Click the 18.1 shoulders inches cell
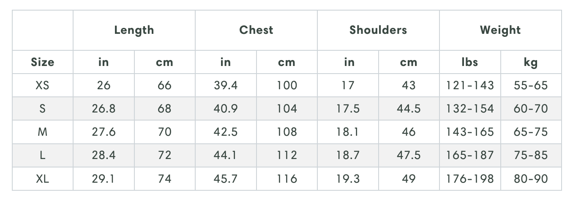This screenshot has width=573, height=203. pos(348,132)
